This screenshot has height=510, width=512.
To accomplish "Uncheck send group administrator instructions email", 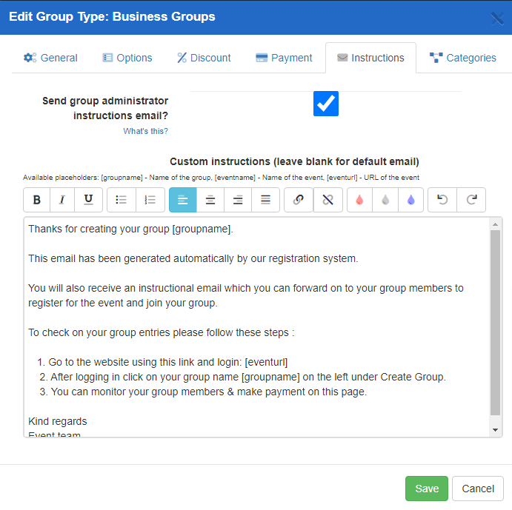I will [326, 104].
